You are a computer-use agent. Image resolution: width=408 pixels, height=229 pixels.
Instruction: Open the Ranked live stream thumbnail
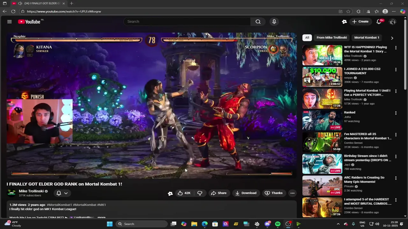point(322,120)
